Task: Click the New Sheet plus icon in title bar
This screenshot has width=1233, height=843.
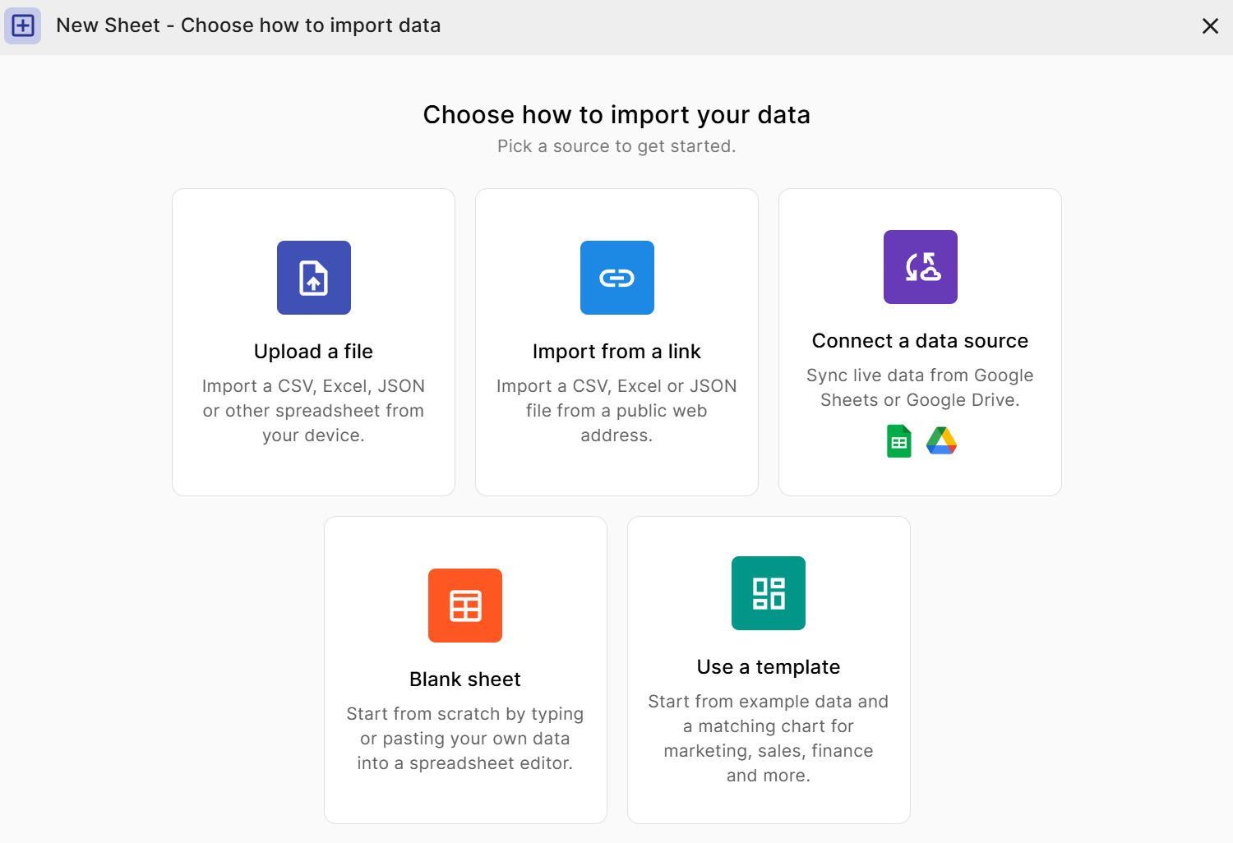Action: [x=23, y=25]
